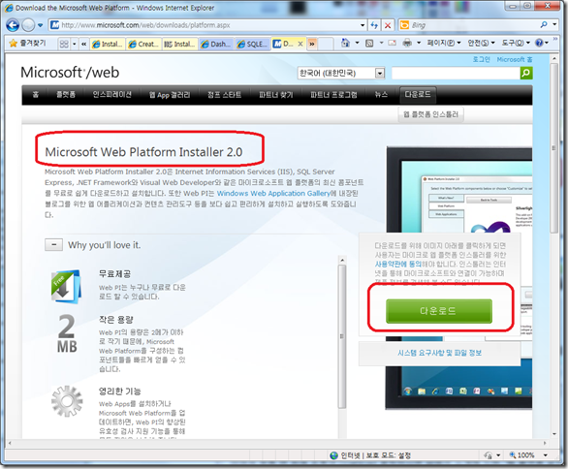Click the Home page icon in toolbar
The image size is (568, 469).
click(x=345, y=43)
